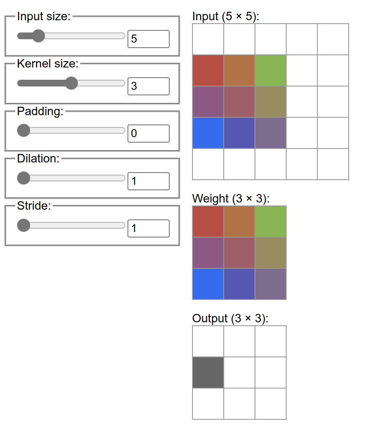The height and width of the screenshot is (432, 366).
Task: Click the red cell in Weight grid
Action: (208, 221)
